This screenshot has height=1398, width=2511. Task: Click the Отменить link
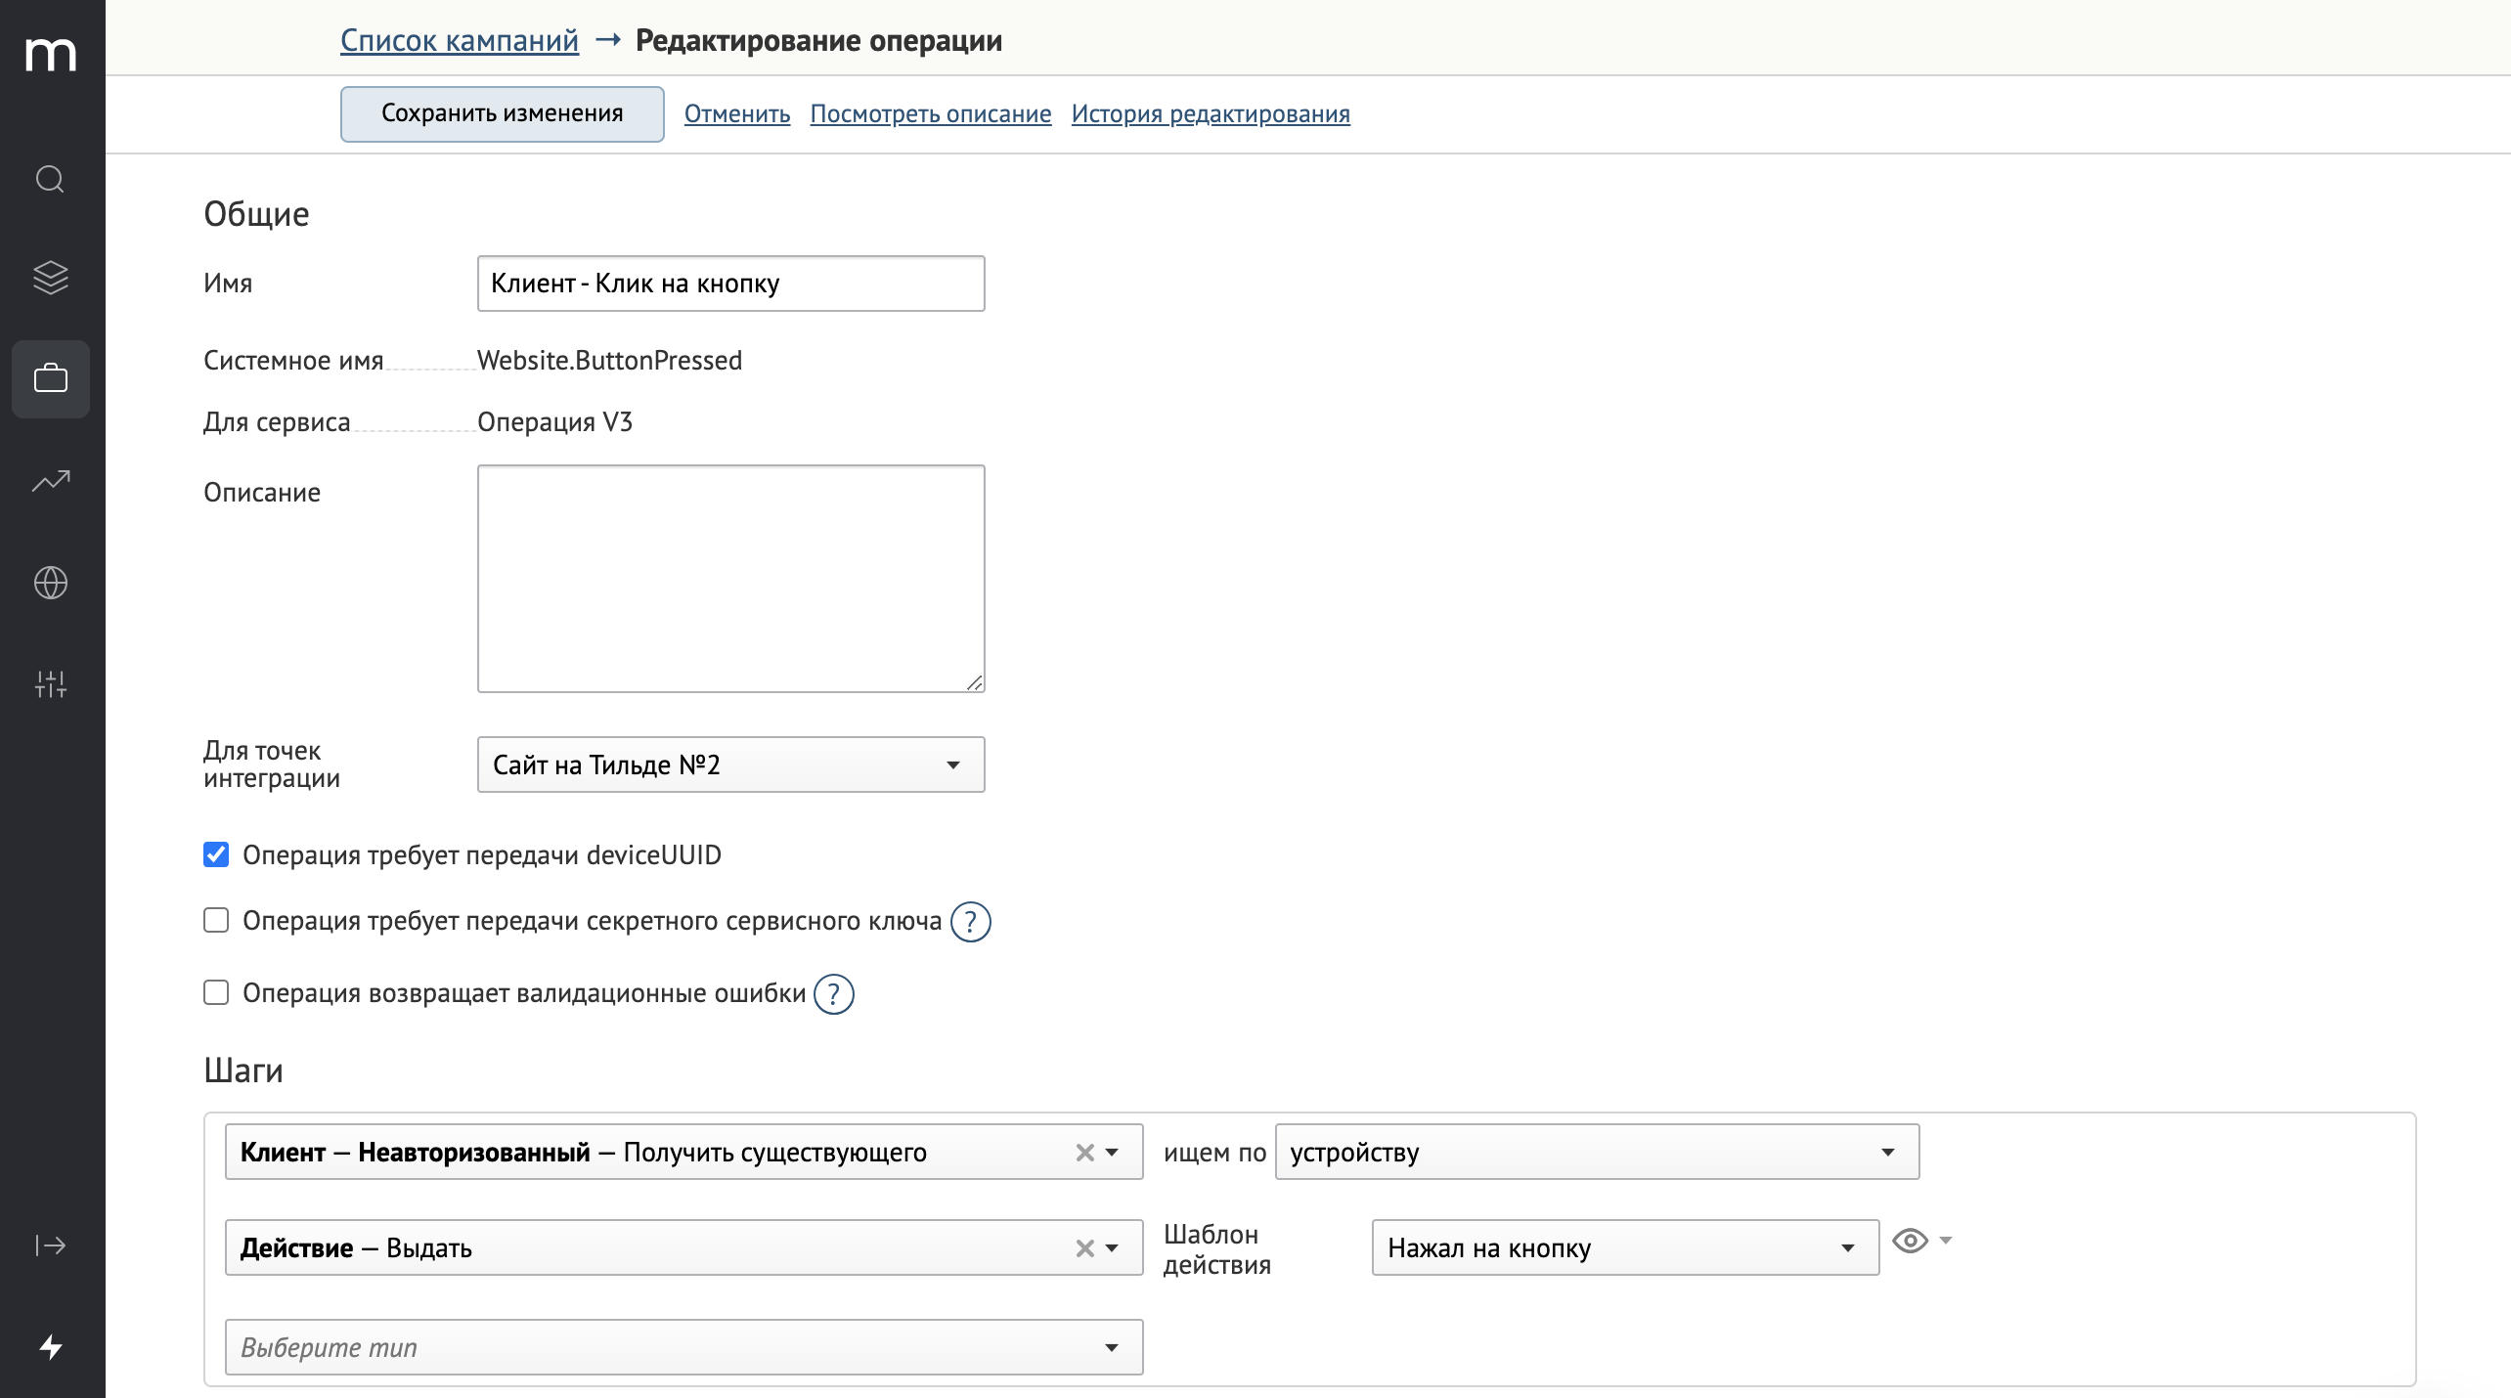coord(737,114)
